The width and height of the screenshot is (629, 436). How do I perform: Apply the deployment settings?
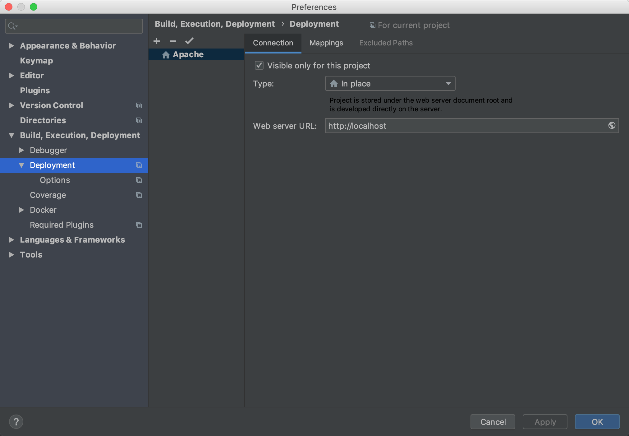coord(544,422)
